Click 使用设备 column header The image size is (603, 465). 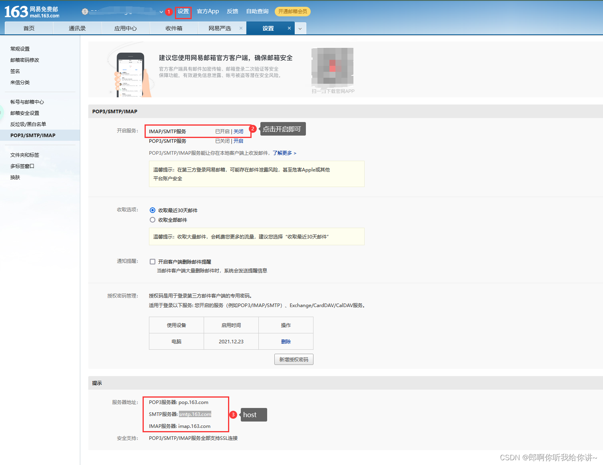tap(177, 325)
